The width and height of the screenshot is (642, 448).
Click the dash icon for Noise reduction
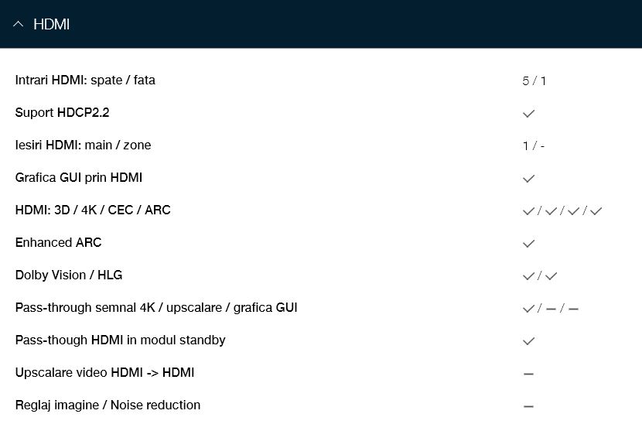point(528,406)
